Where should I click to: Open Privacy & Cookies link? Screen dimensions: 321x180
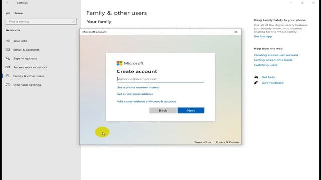click(x=228, y=142)
